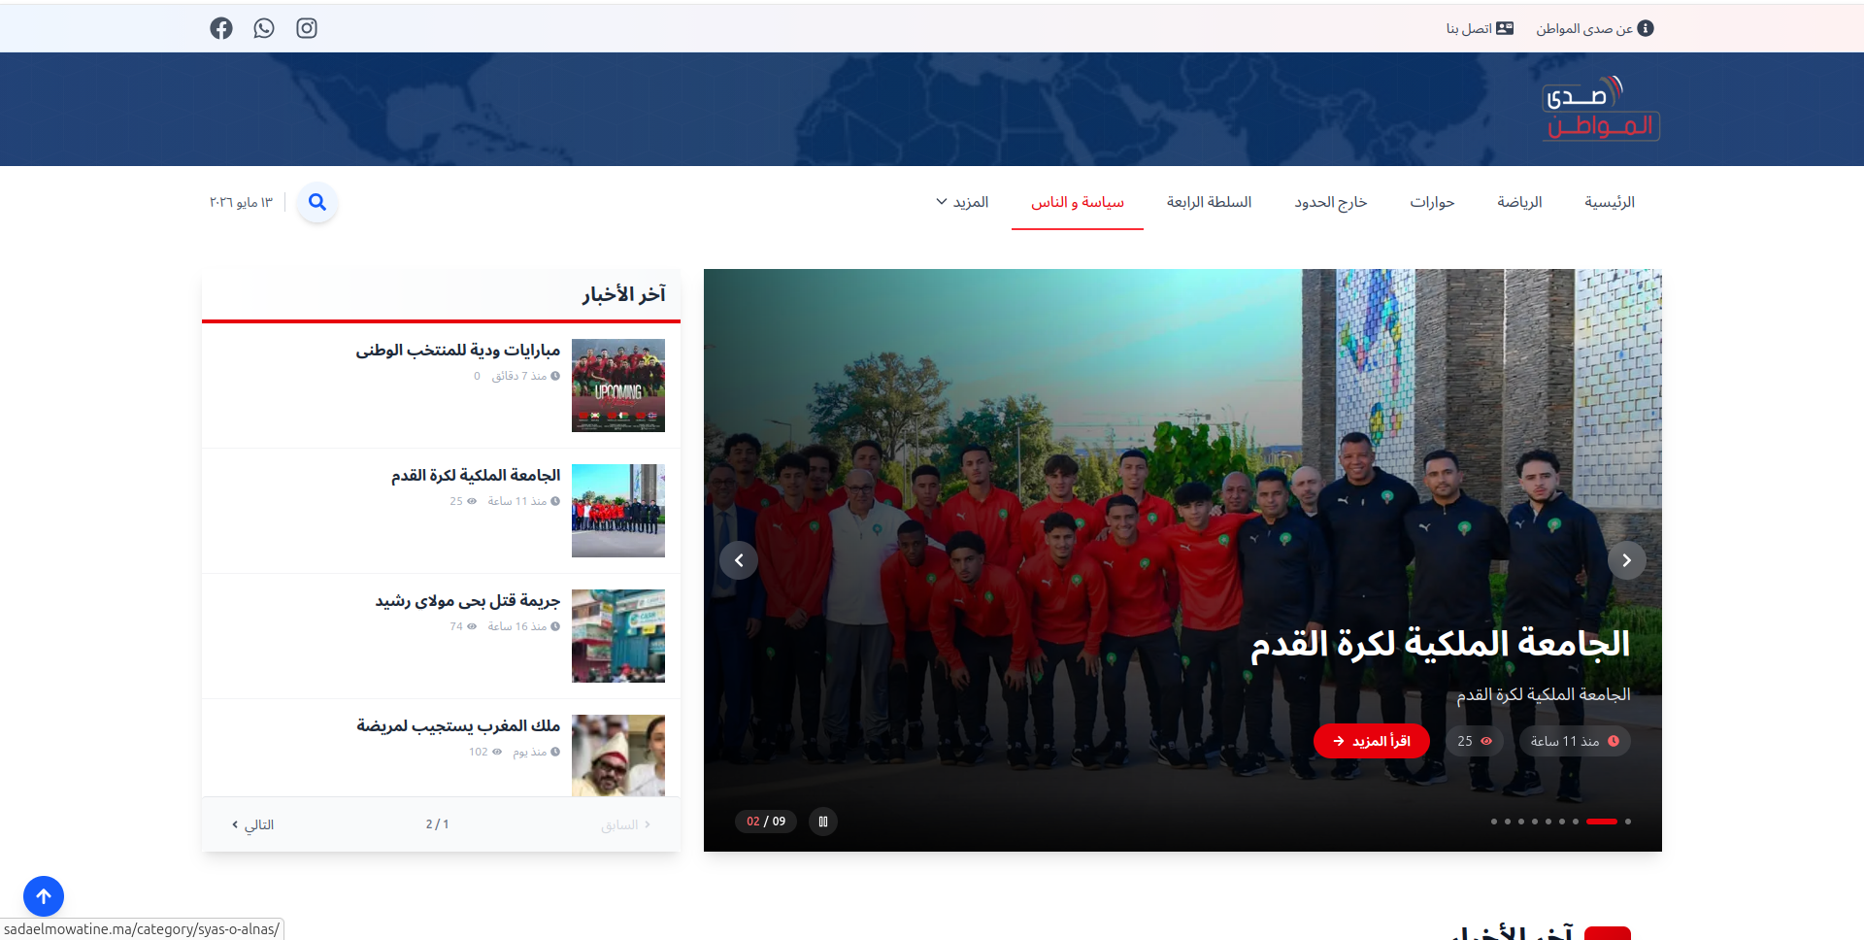1864x940 pixels.
Task: Click the 25 views badge on slide
Action: pyautogui.click(x=1474, y=741)
